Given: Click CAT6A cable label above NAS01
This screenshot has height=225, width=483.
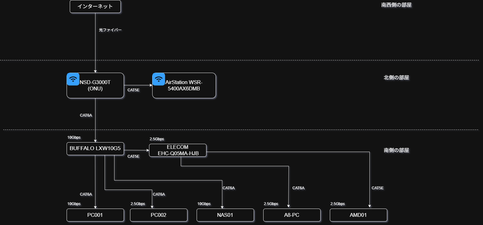Looking at the screenshot, I should click(x=229, y=188).
